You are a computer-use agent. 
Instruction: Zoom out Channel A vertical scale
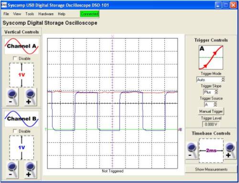tap(12, 97)
